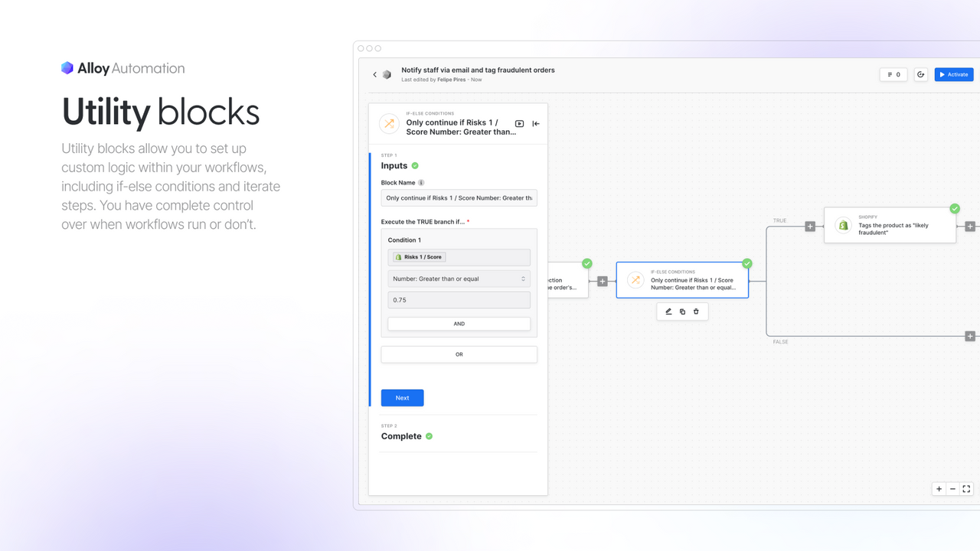Zoom out the canvas with minus button
The image size is (980, 551).
952,489
